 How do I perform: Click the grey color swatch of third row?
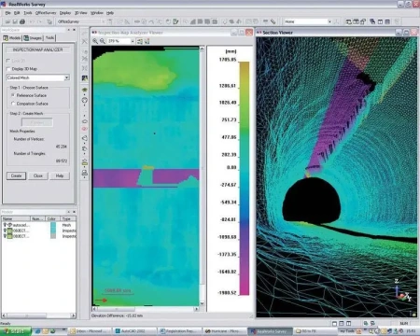point(53,236)
